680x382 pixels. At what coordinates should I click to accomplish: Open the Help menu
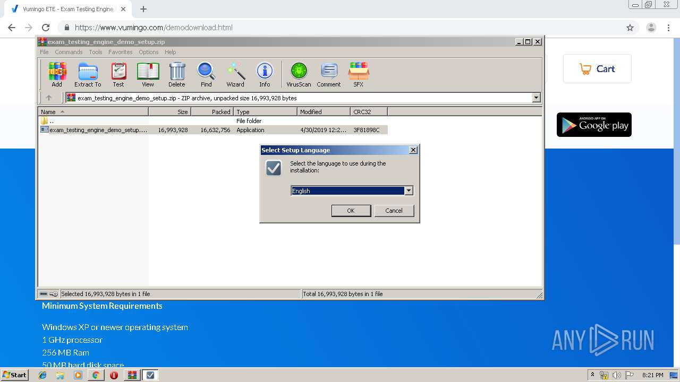tap(170, 52)
